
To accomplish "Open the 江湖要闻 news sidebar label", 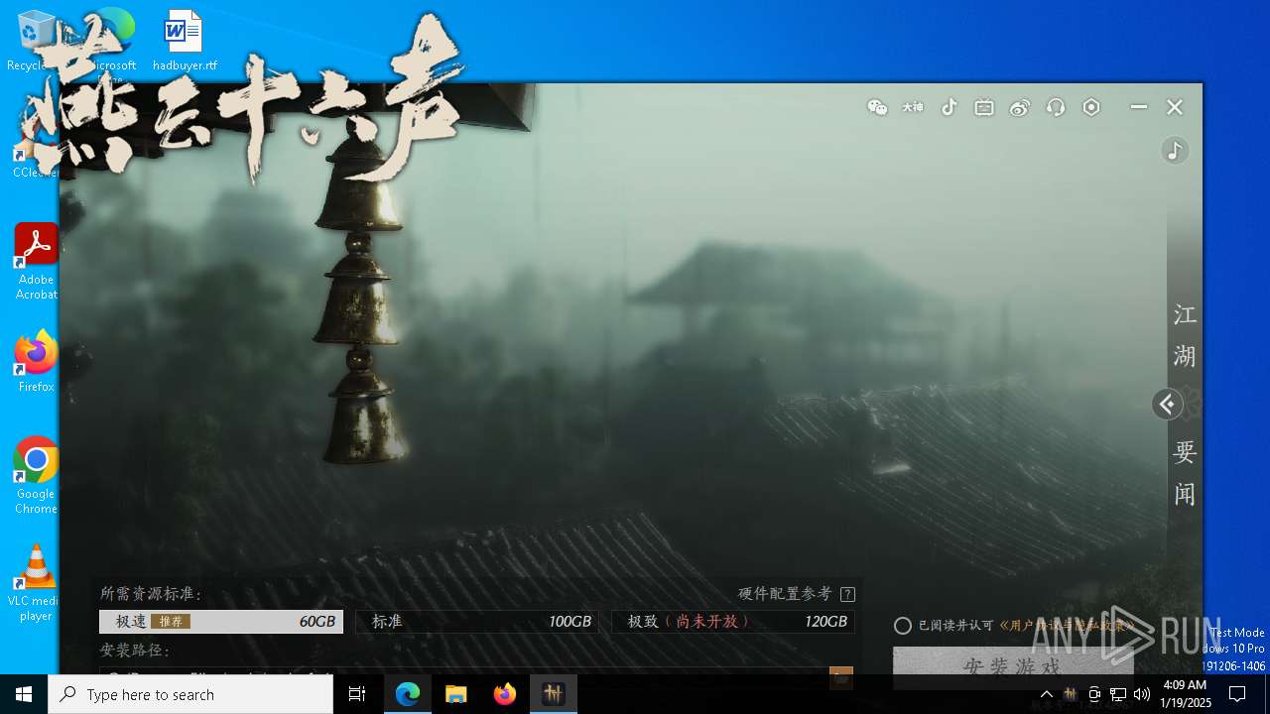I will point(1185,404).
